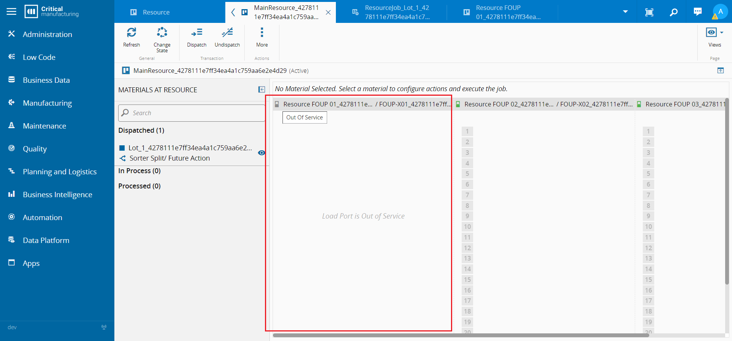Screen dimensions: 732x341
Task: Click the Dispatch transaction button
Action: (x=197, y=37)
